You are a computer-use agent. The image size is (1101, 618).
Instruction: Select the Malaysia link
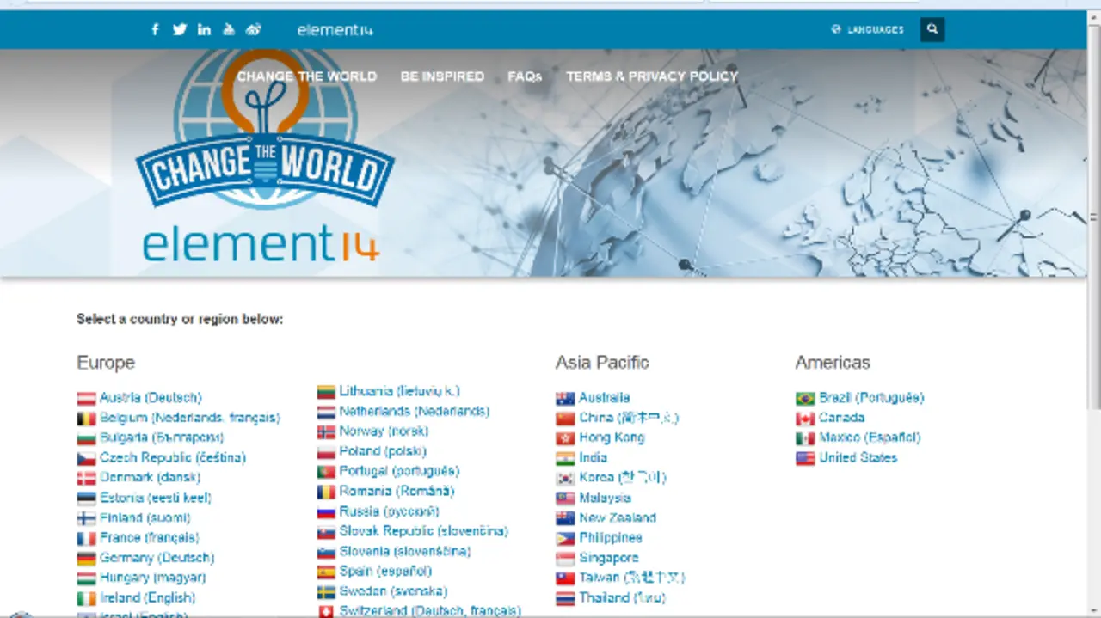point(605,498)
